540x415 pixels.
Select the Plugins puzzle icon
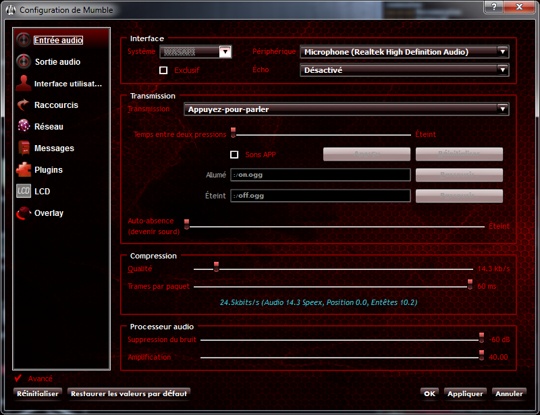pos(24,169)
